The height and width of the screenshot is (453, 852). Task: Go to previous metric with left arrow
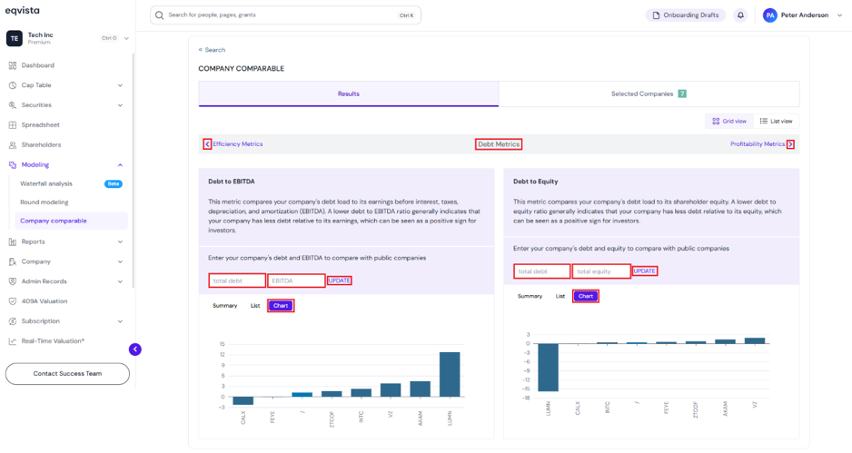point(207,144)
